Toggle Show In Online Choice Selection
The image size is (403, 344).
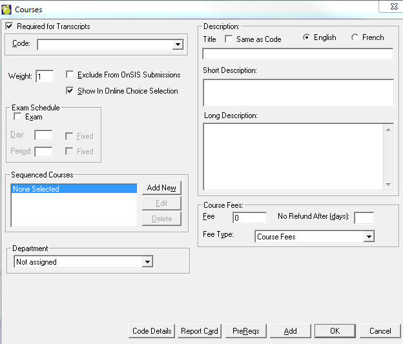pos(70,91)
